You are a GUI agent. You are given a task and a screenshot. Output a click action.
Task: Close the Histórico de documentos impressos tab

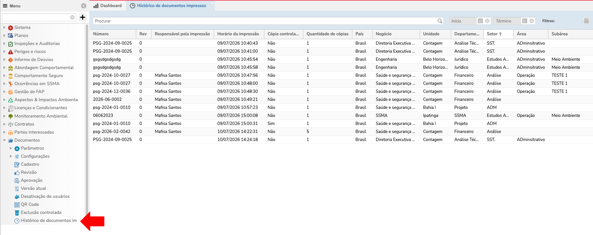click(x=212, y=3)
